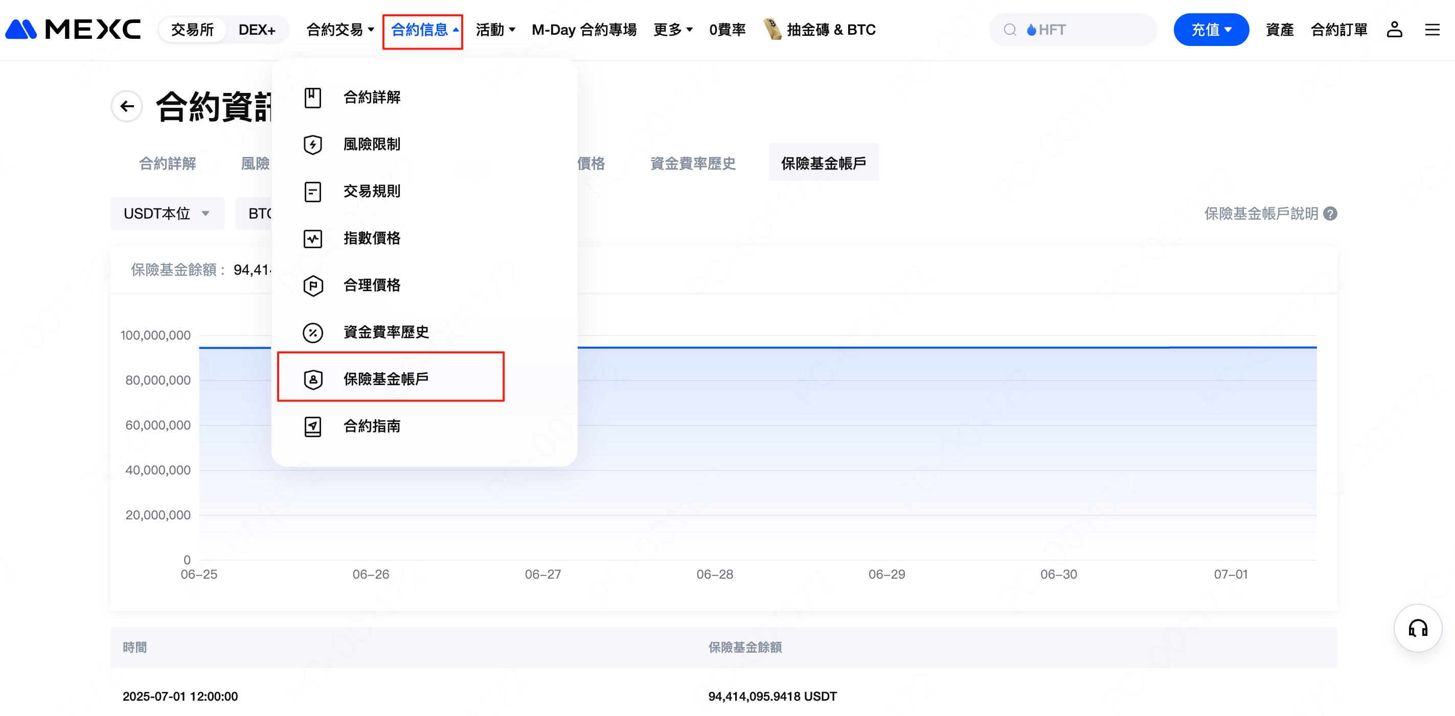Expand the 更多 navigation dropdown
Viewport: 1455px width, 716px height.
pyautogui.click(x=672, y=29)
